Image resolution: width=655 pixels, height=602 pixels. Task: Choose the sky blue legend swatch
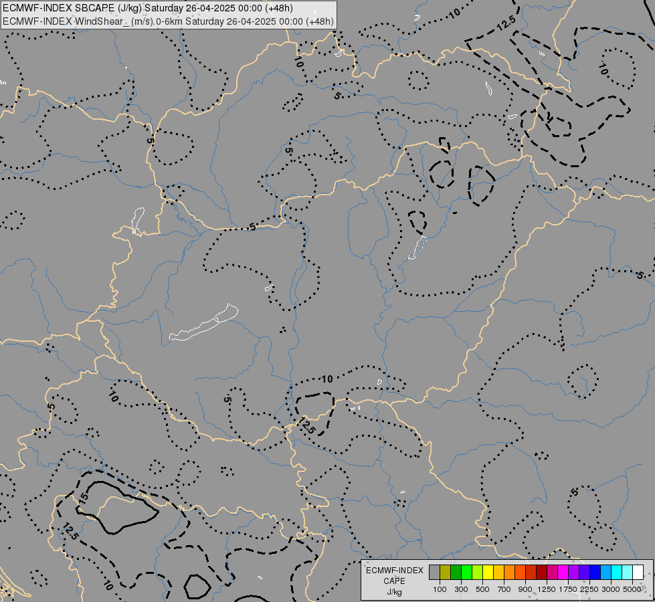point(606,572)
